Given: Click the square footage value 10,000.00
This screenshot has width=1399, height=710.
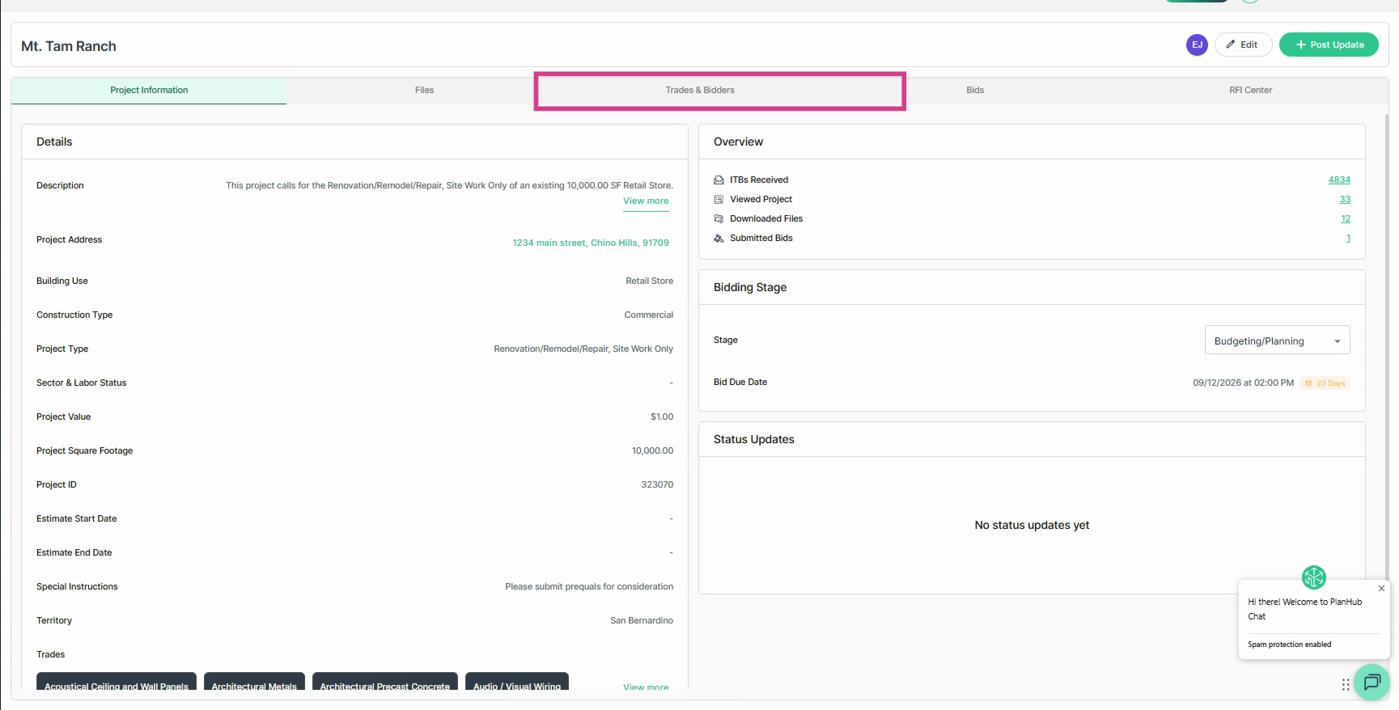Looking at the screenshot, I should [x=652, y=451].
